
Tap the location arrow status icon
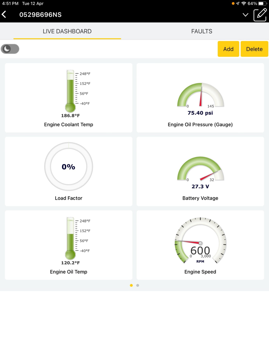pos(238,3)
